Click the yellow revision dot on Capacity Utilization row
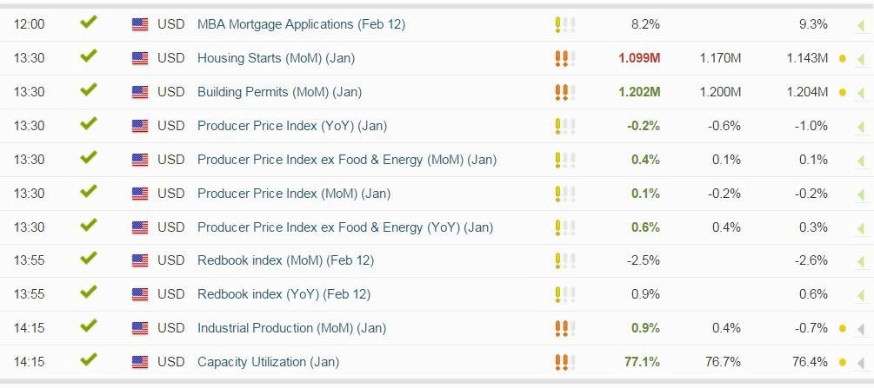The height and width of the screenshot is (388, 874). pos(842,362)
